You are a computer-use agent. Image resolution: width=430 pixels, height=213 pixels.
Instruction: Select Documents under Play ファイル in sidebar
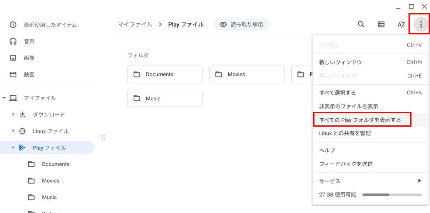pos(56,164)
